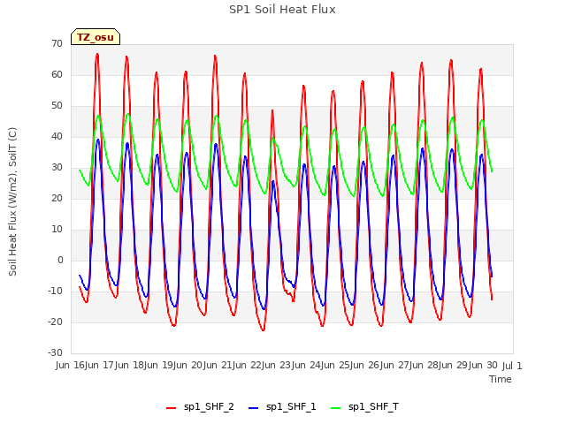The width and height of the screenshot is (566, 424).
Task: Click the Time x-axis label
Action: [x=501, y=379]
